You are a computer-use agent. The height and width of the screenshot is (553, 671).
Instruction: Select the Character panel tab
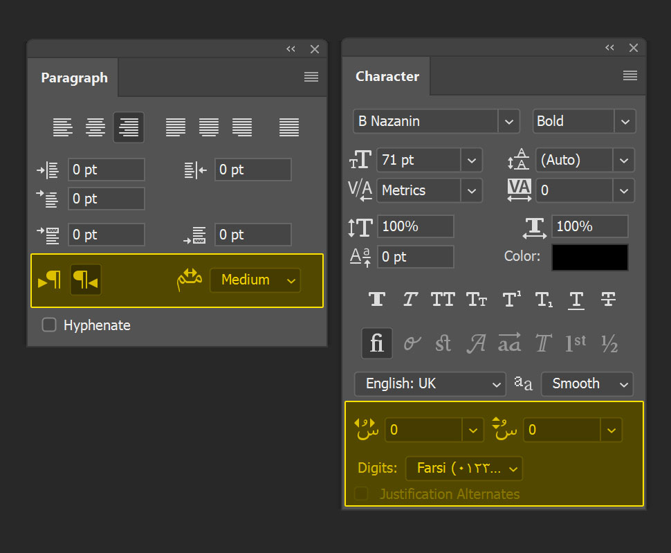tap(387, 77)
